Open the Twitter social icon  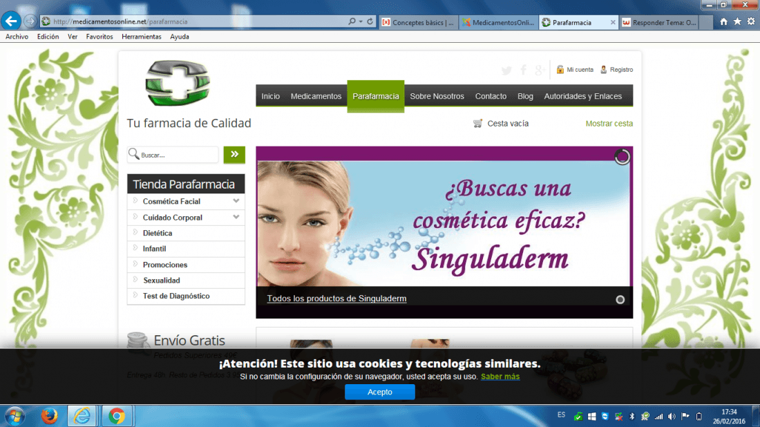(x=506, y=70)
